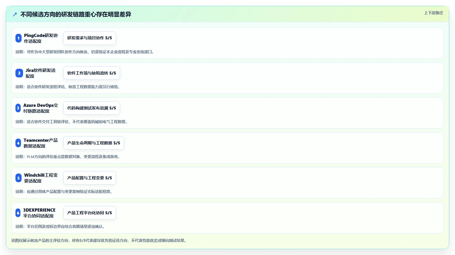Click the arrow icon beside the heading
This screenshot has height=255, width=455.
tap(15, 14)
